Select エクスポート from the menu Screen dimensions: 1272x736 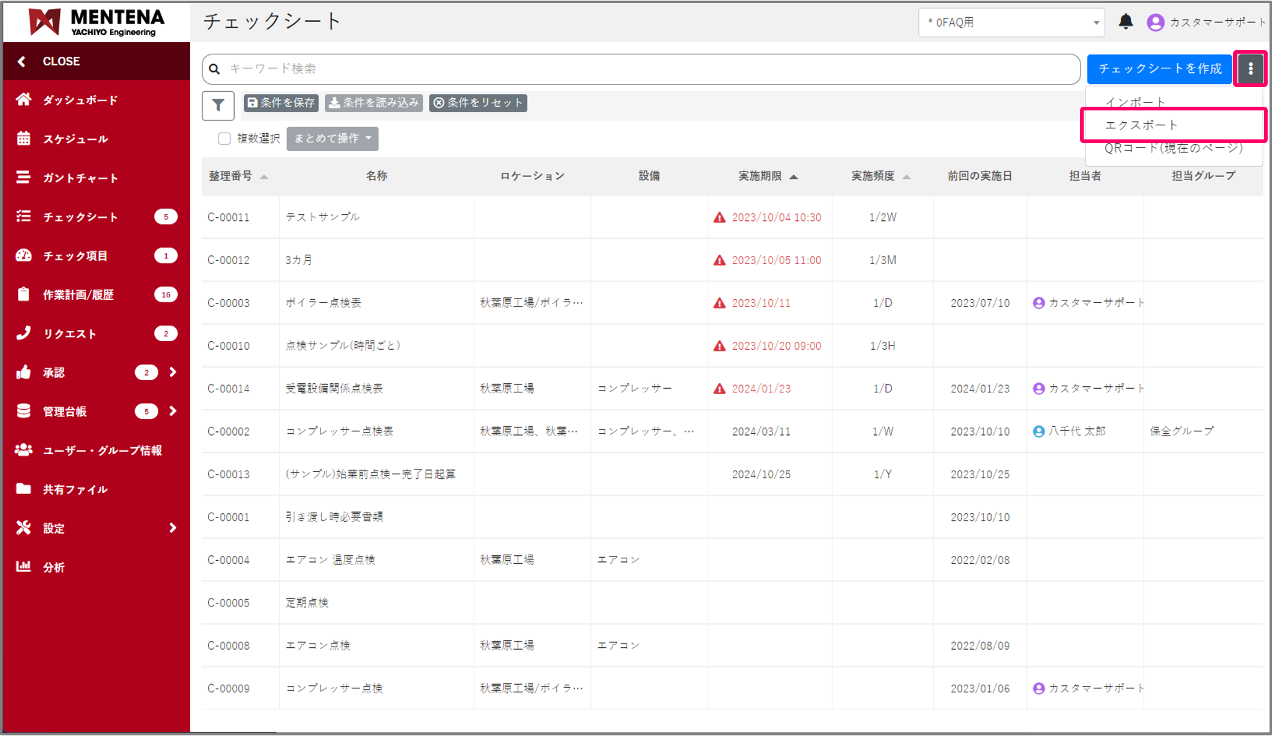(x=1141, y=125)
